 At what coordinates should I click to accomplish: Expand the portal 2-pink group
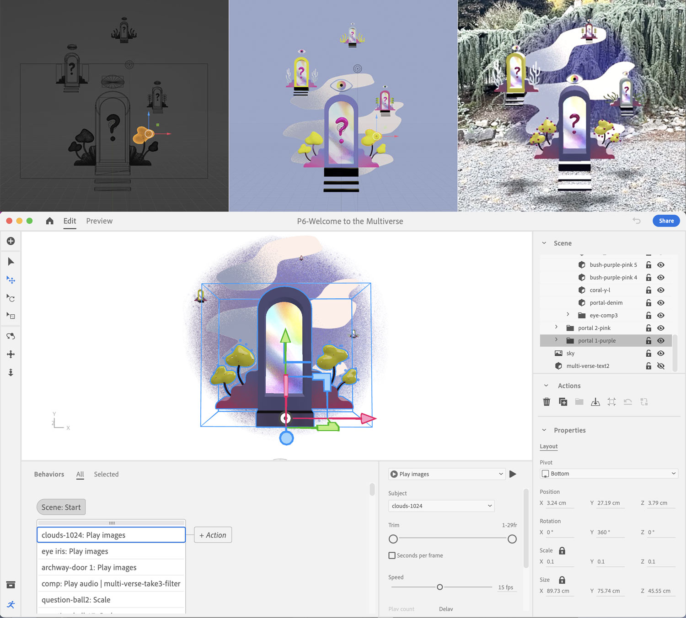[556, 327]
